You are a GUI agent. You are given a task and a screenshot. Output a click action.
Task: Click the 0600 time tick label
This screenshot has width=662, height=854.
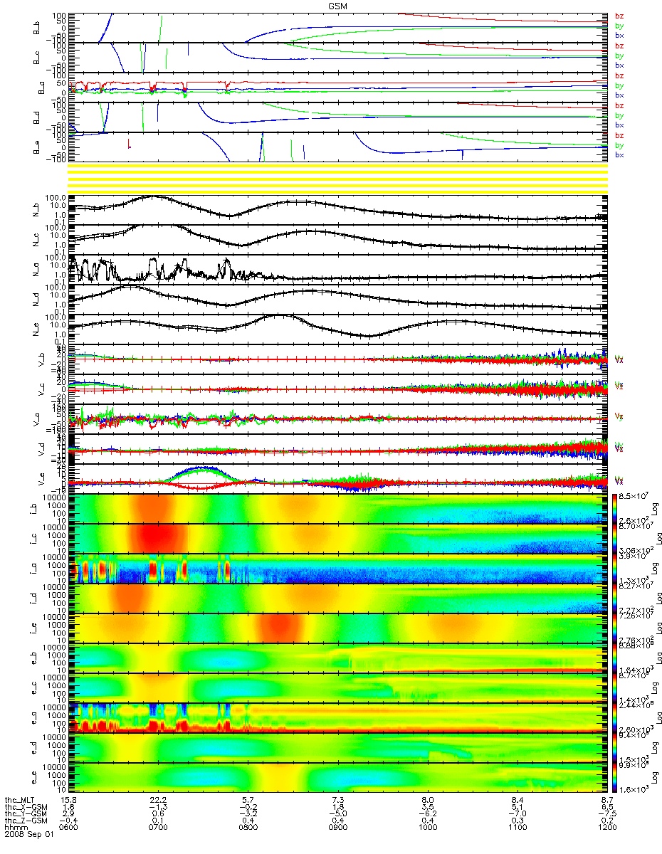(68, 826)
